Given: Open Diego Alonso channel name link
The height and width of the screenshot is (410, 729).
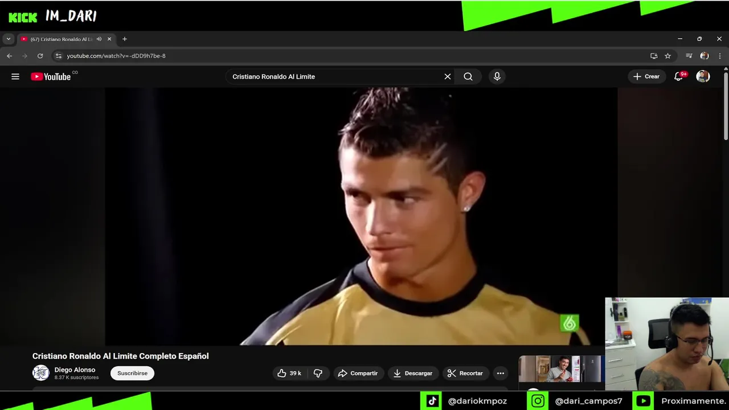Looking at the screenshot, I should [75, 370].
